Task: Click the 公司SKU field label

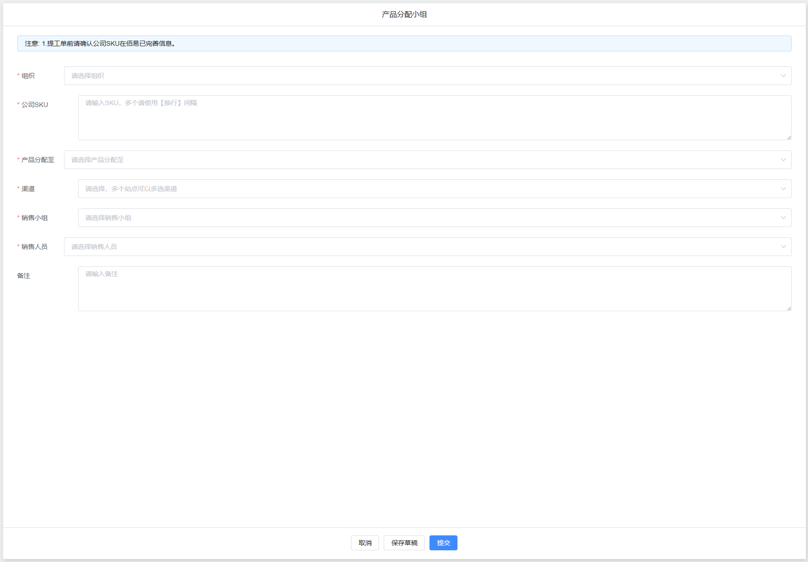Action: point(35,105)
